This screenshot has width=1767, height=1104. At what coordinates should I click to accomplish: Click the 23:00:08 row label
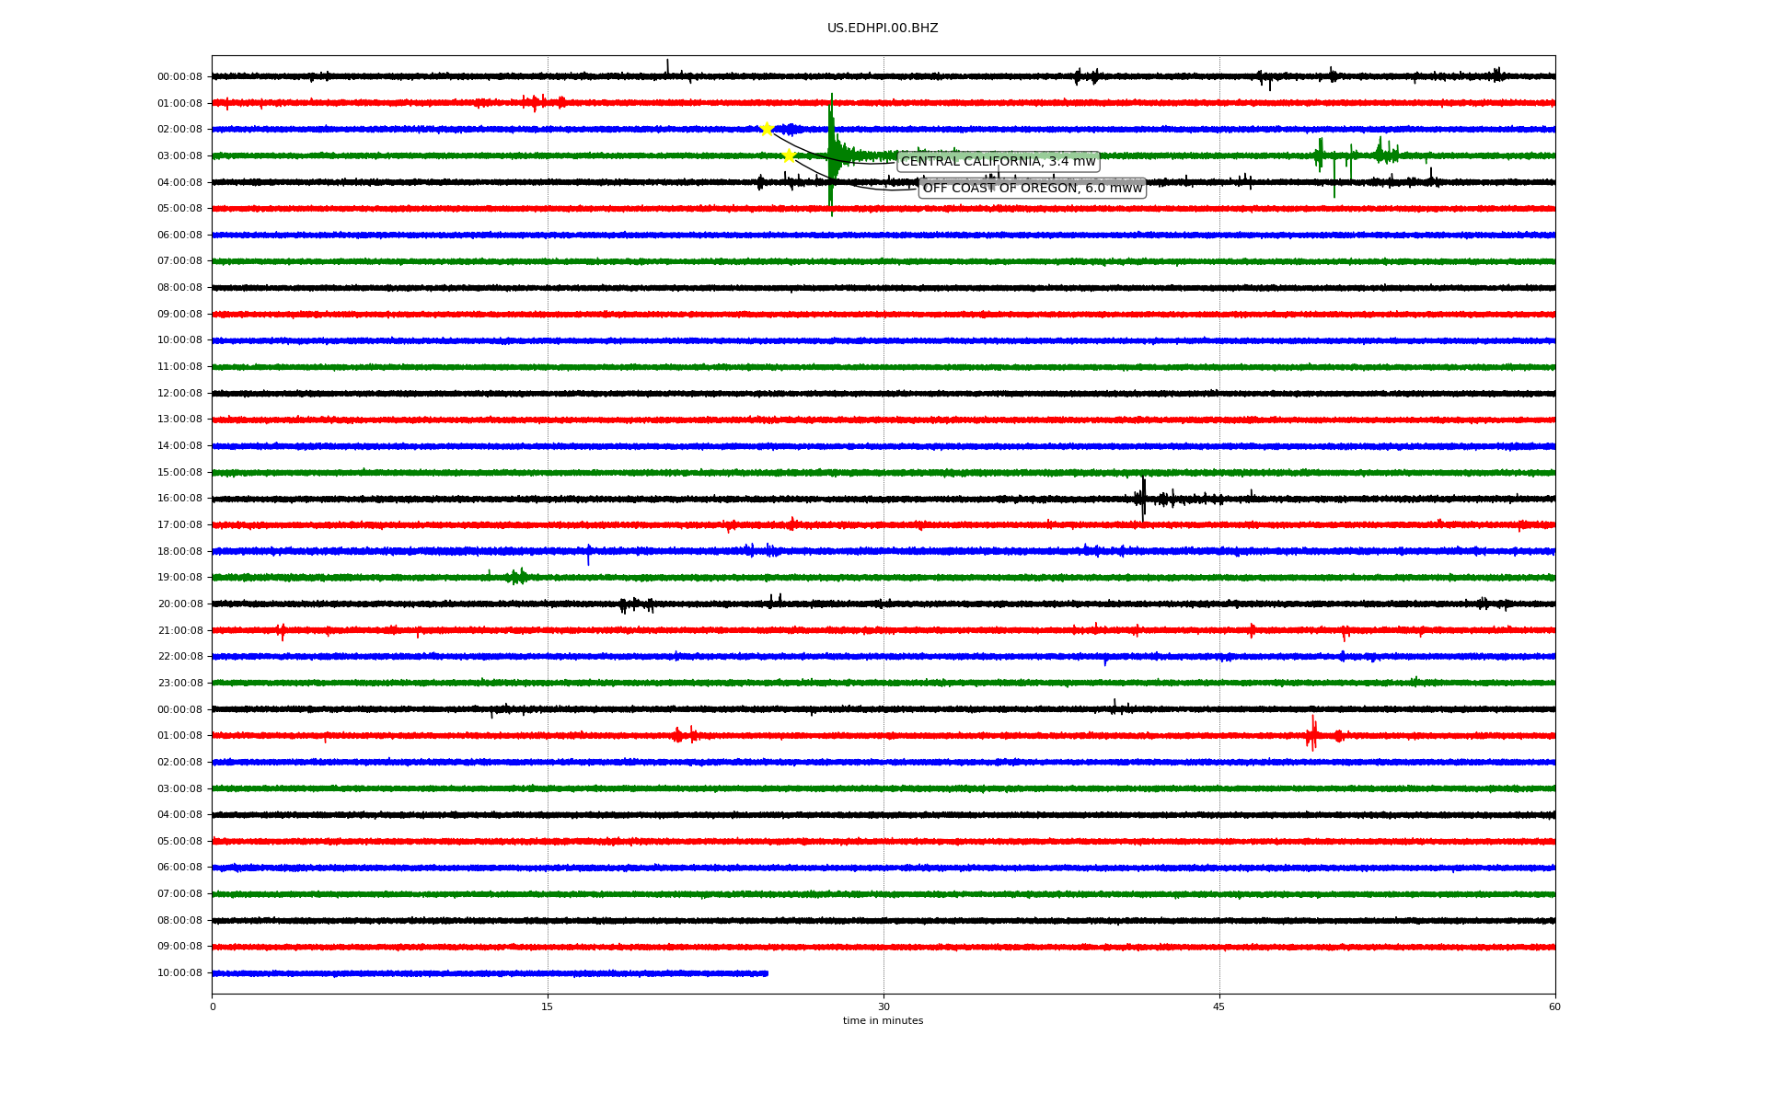tap(179, 684)
